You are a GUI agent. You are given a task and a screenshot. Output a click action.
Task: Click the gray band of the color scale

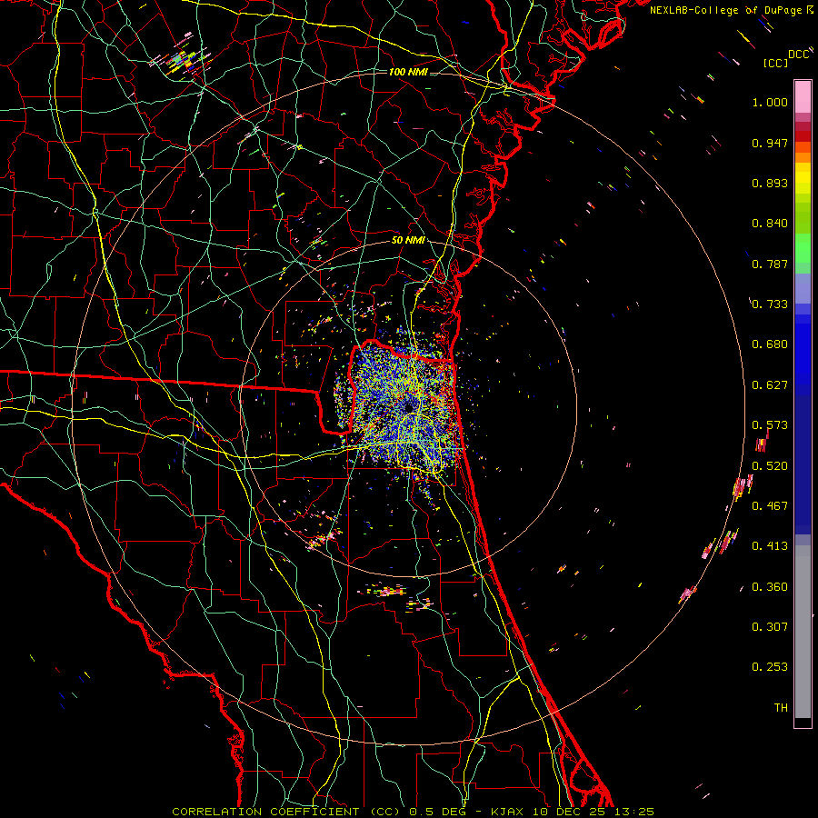803,632
